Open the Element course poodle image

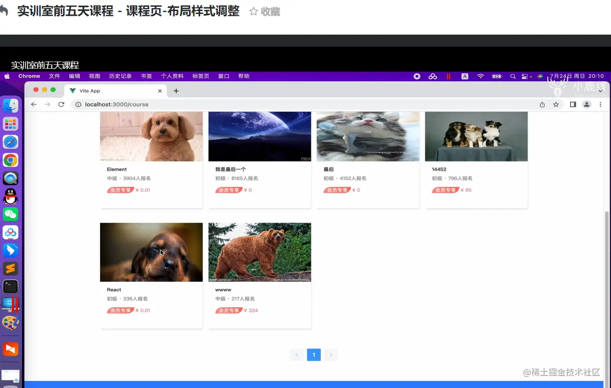(x=152, y=137)
